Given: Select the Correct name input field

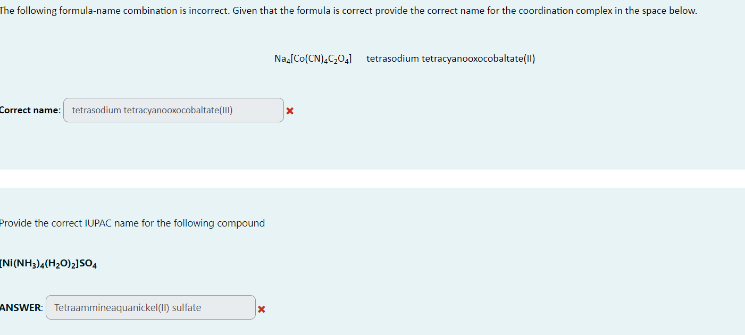Looking at the screenshot, I should click(173, 110).
